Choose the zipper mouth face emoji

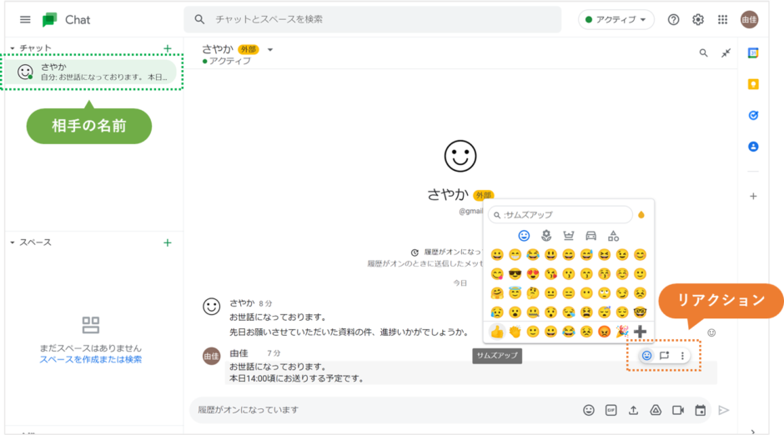tap(533, 312)
